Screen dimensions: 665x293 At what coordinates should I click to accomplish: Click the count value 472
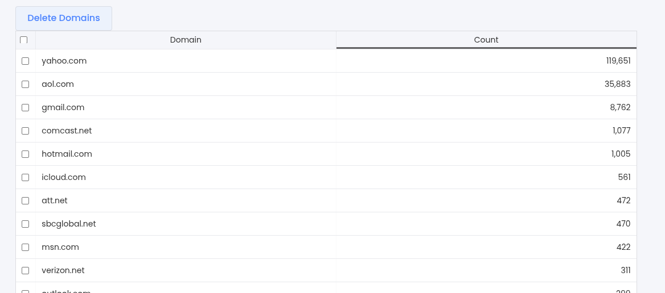tap(623, 200)
